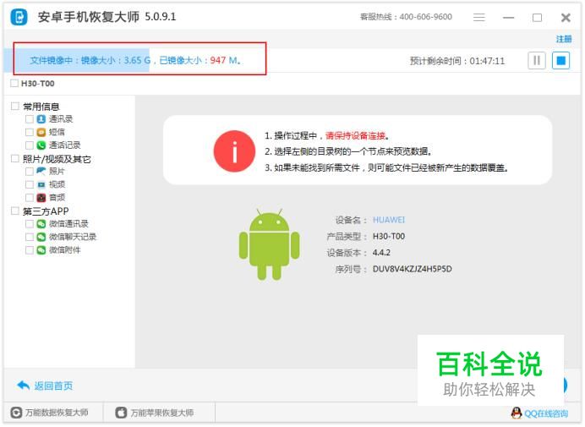Click the 微信聊天记录 WeChat icon
The width and height of the screenshot is (585, 427).
[41, 237]
